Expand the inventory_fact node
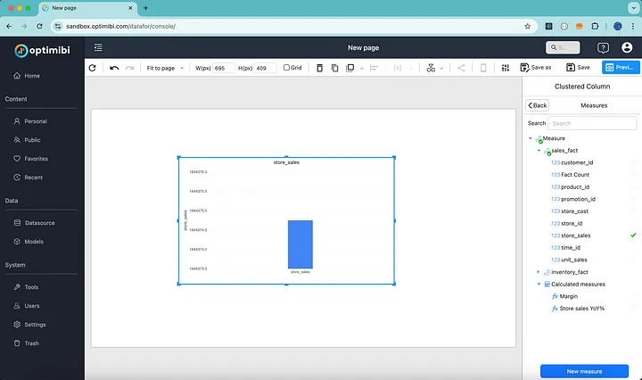642x380 pixels. [539, 272]
